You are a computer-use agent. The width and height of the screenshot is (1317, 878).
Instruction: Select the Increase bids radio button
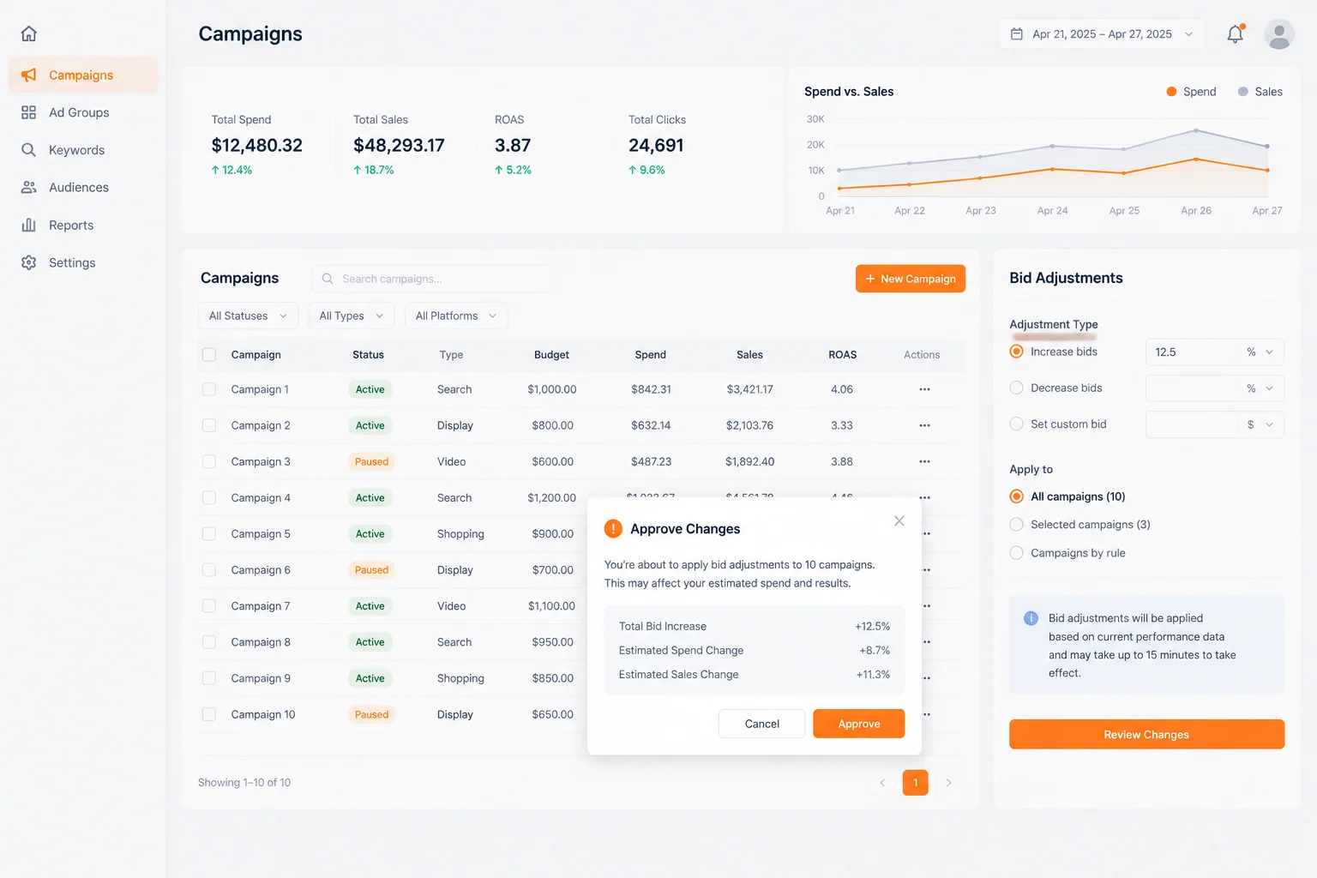pyautogui.click(x=1017, y=352)
